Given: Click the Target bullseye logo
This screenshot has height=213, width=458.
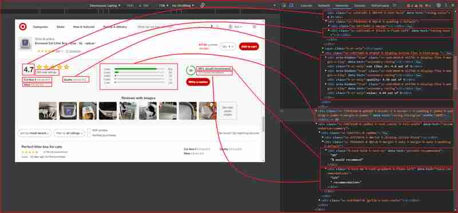Looking at the screenshot, I should pos(23,26).
